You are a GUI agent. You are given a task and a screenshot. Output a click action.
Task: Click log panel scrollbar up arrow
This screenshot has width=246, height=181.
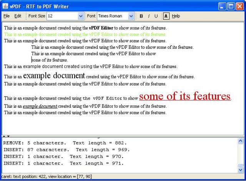[240, 141]
